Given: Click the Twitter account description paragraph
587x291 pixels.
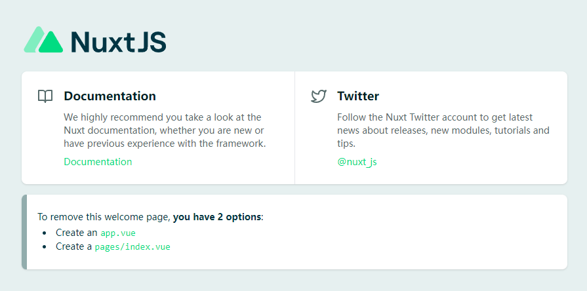Looking at the screenshot, I should [443, 130].
